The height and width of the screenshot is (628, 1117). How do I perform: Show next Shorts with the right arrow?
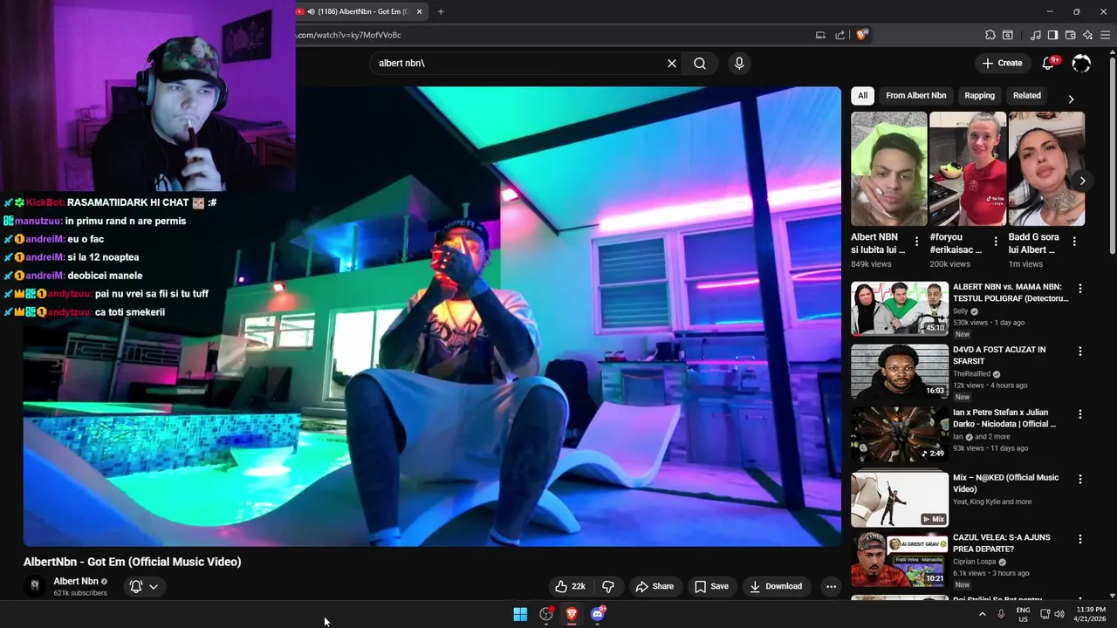coord(1082,181)
